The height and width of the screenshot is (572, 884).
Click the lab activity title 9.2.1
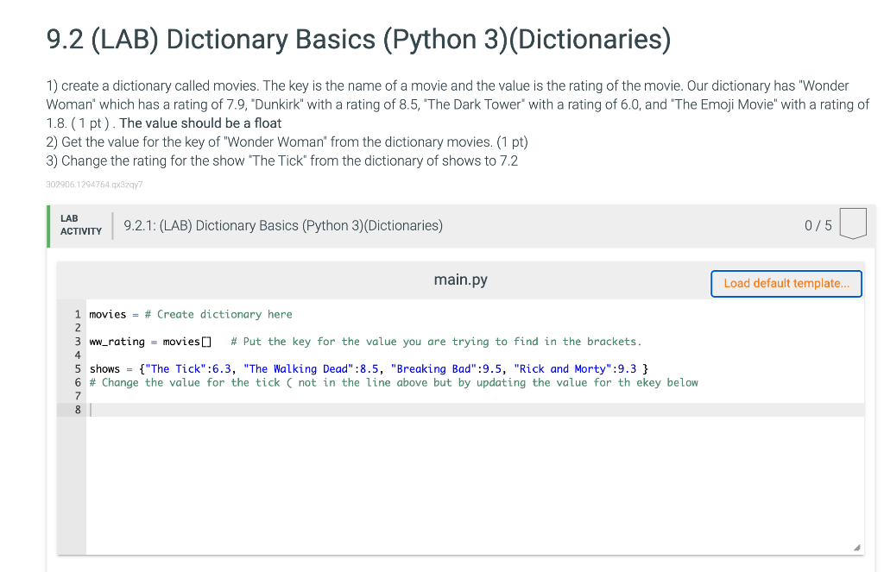[282, 225]
